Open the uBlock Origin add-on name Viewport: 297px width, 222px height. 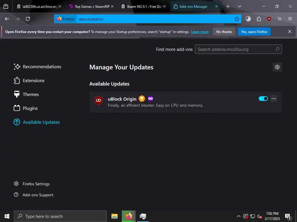pos(122,99)
